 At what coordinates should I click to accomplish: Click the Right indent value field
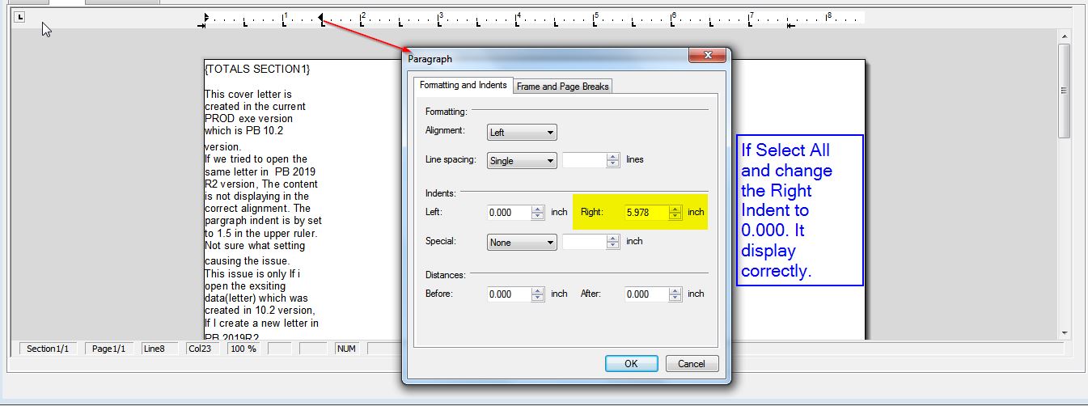coord(646,213)
